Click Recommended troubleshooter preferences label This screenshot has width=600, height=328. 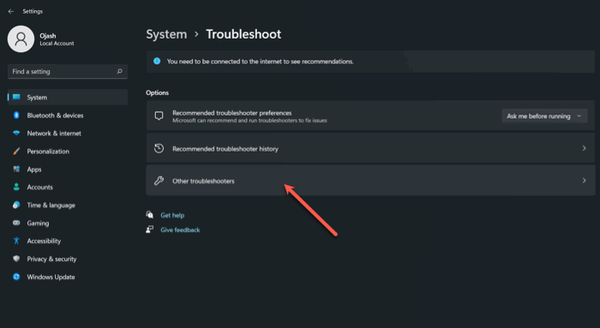click(232, 113)
